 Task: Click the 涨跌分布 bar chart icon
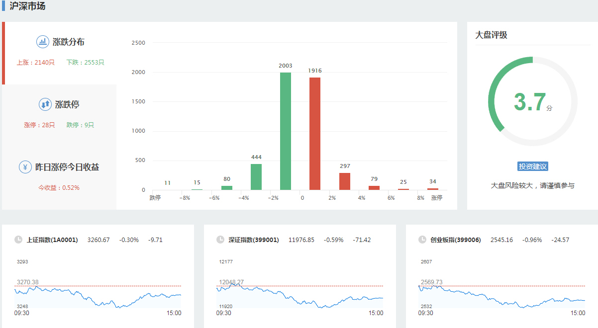click(x=43, y=42)
